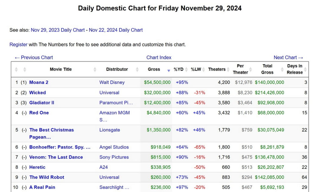Go to the Next Chart

click(x=288, y=58)
